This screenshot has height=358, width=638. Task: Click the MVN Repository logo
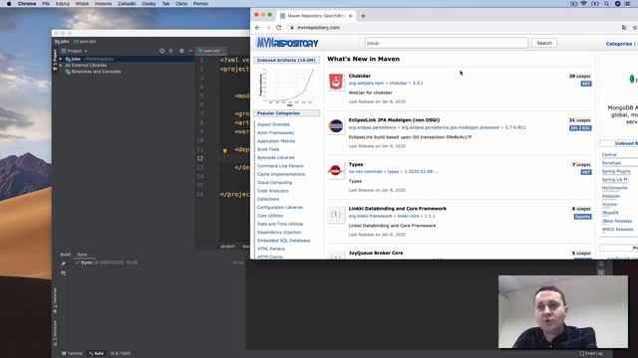click(x=287, y=43)
